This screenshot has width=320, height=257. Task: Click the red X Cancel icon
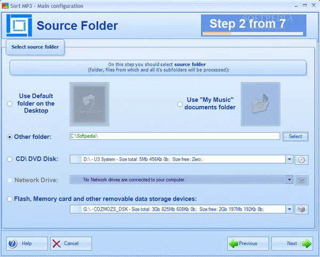(x=57, y=244)
